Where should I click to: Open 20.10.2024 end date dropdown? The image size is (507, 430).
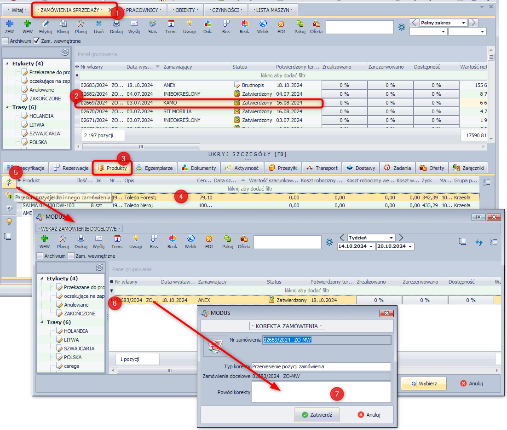click(410, 247)
